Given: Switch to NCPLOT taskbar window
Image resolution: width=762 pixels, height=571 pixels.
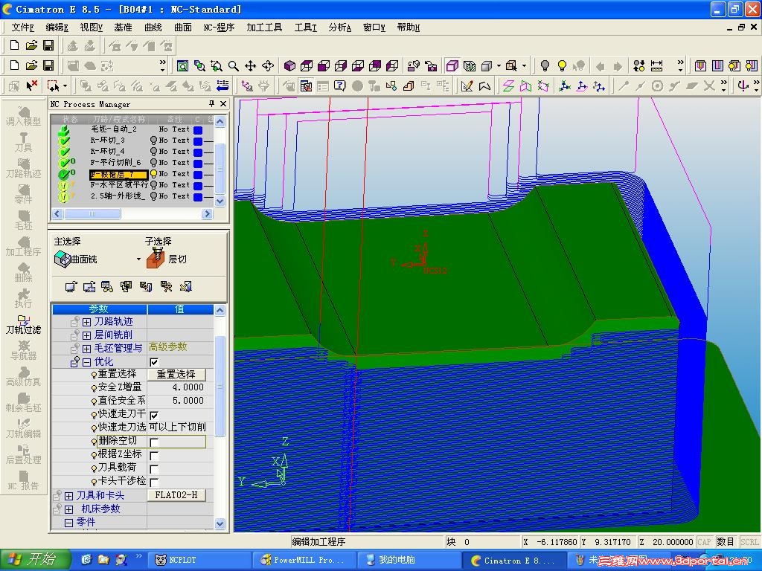Looking at the screenshot, I should [x=199, y=560].
